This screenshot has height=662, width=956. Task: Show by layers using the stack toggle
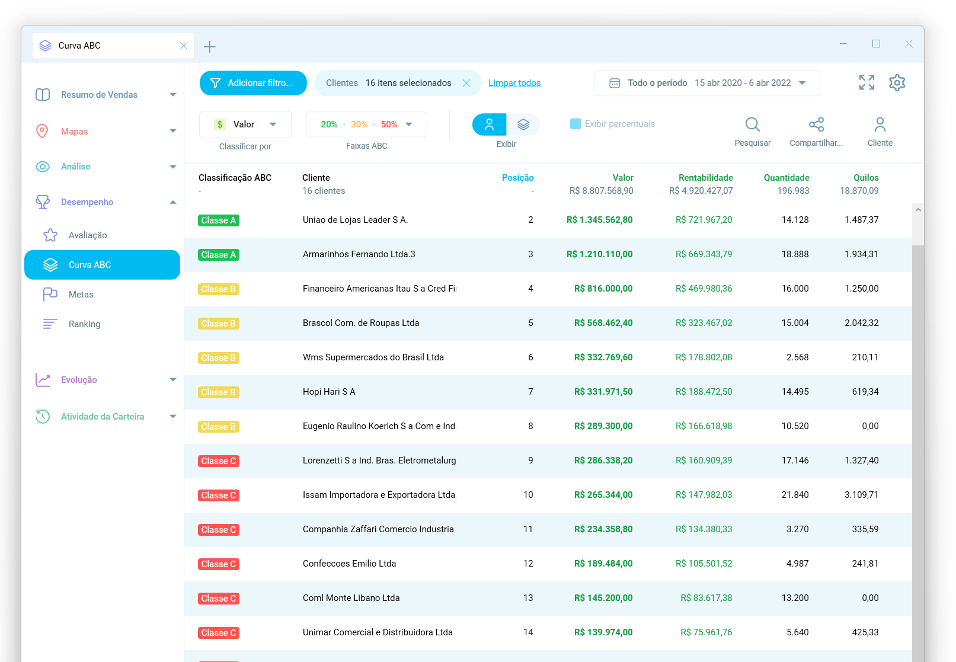pyautogui.click(x=523, y=124)
